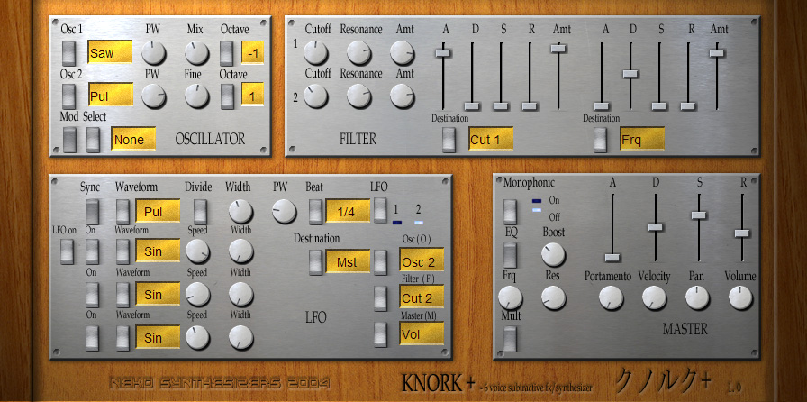Click the Osc 2 Fine tune knob
The image size is (807, 402).
coord(196,96)
